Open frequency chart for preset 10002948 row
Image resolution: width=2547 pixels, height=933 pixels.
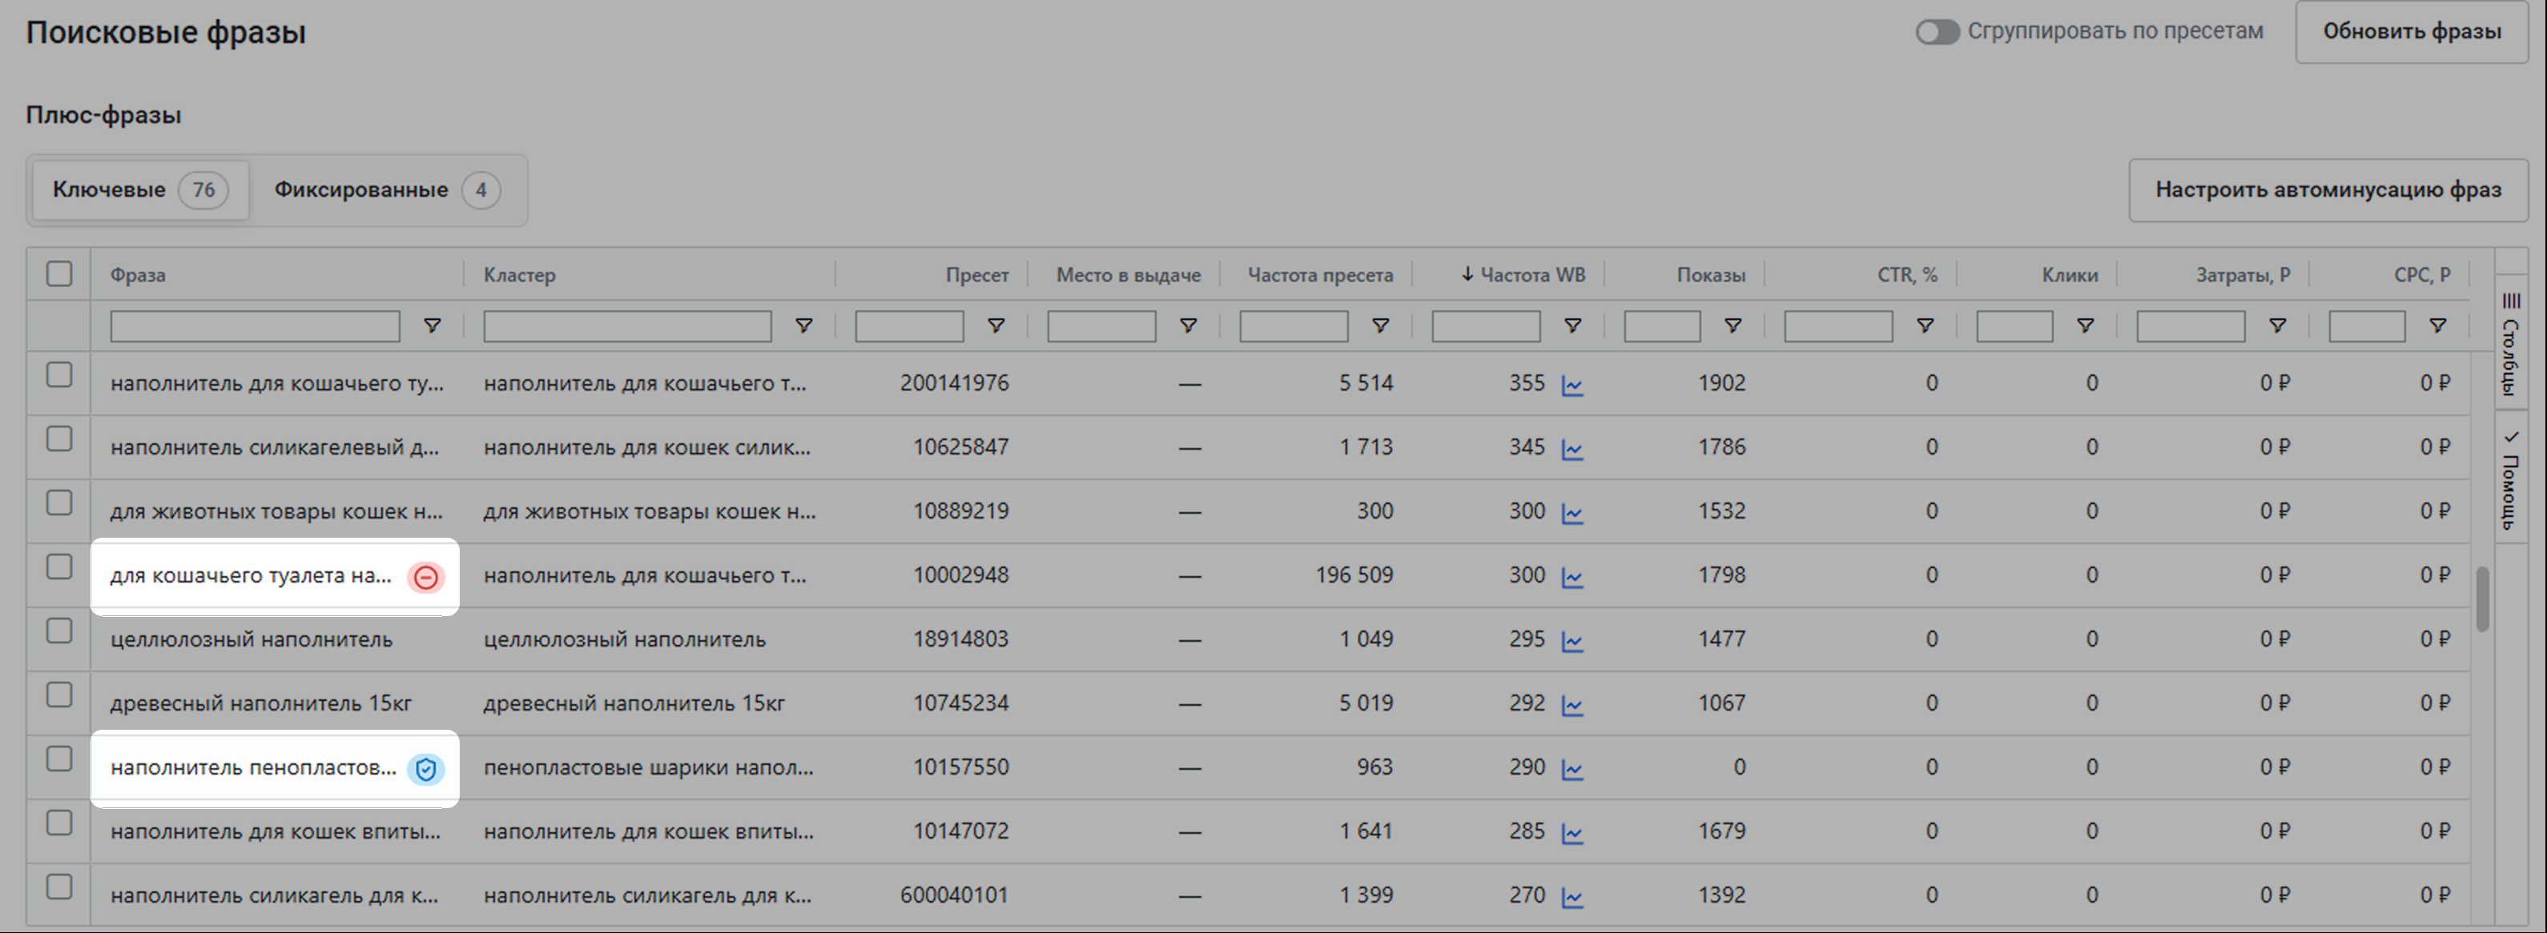pos(1572,578)
